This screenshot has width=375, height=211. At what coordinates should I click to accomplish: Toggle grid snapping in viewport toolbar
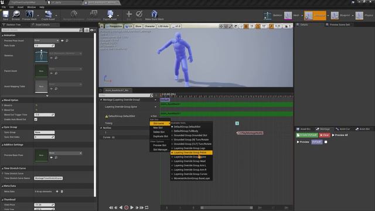click(246, 26)
